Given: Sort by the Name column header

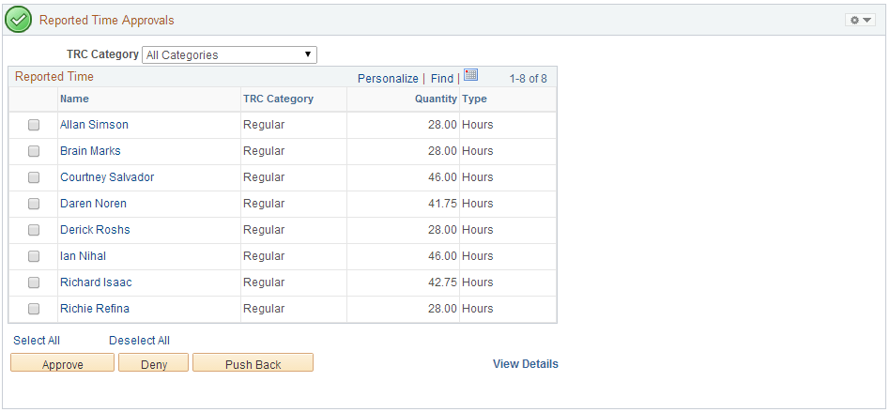Looking at the screenshot, I should [x=74, y=99].
